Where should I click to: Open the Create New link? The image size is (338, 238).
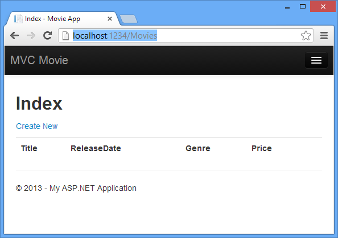click(37, 126)
